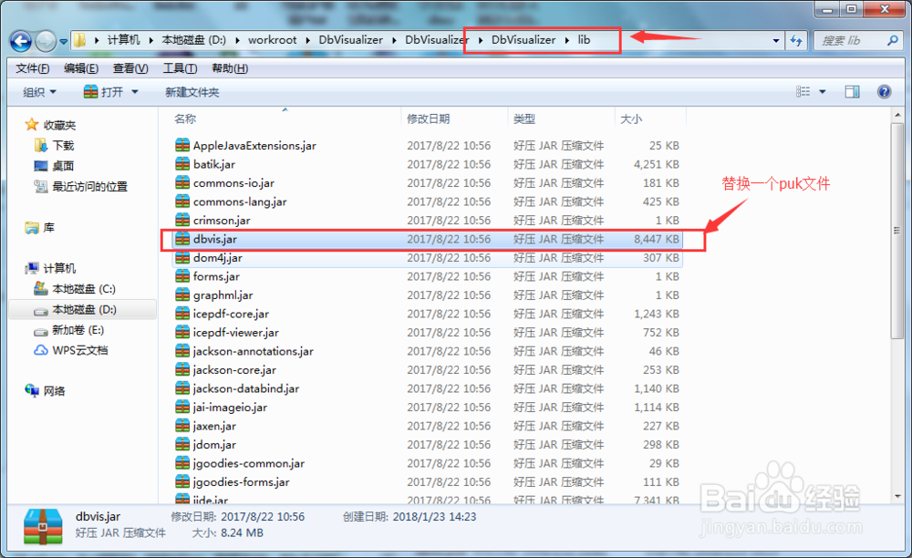Sort by 名称 column header
This screenshot has height=558, width=912.
[185, 119]
